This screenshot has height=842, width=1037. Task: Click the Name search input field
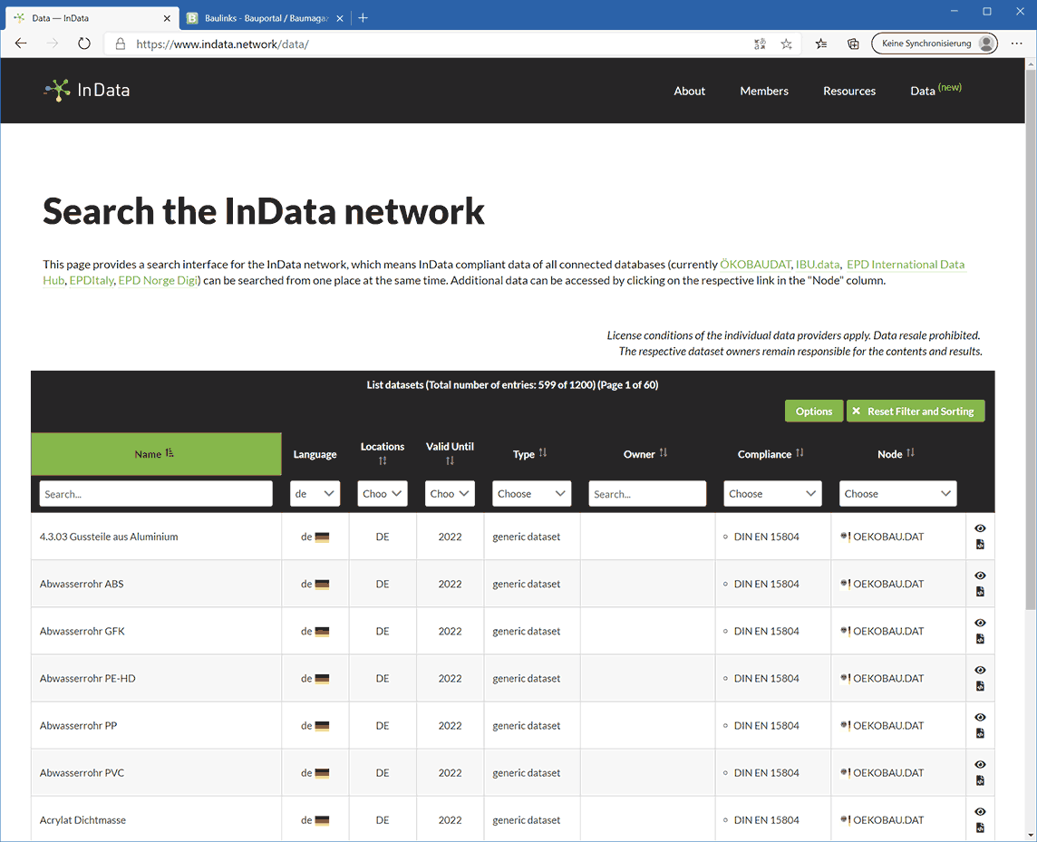(156, 493)
